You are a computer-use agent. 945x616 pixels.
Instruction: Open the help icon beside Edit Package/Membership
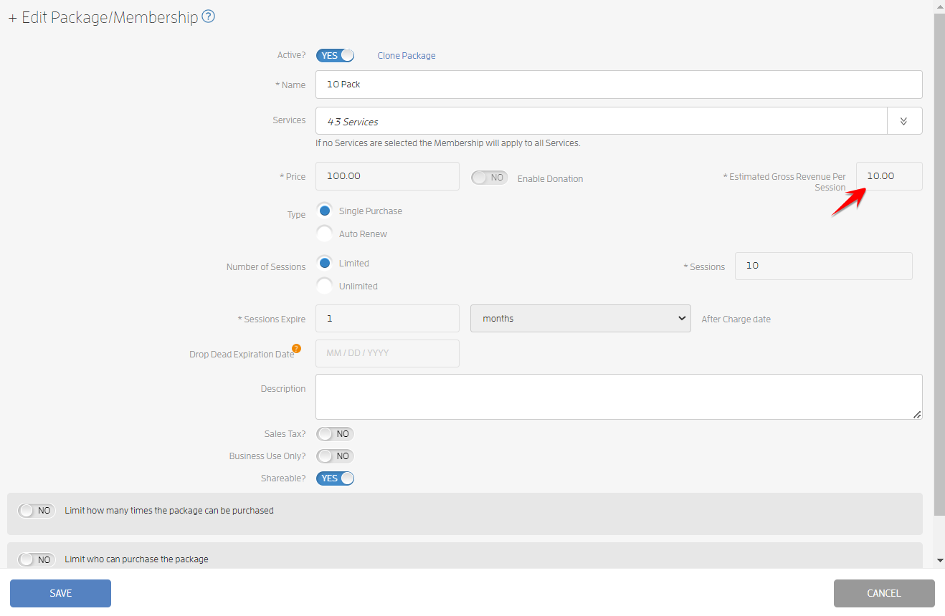point(209,16)
